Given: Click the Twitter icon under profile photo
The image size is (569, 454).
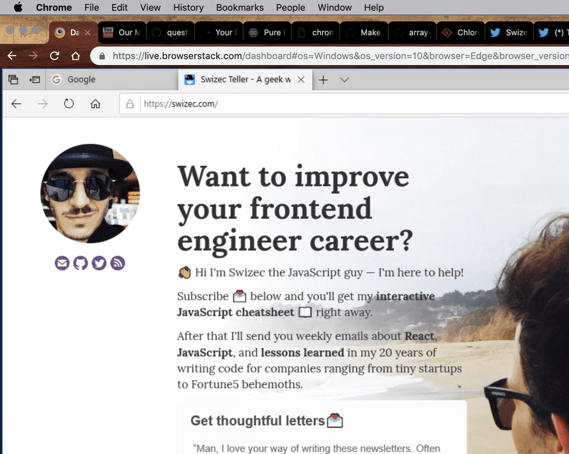Looking at the screenshot, I should [99, 263].
